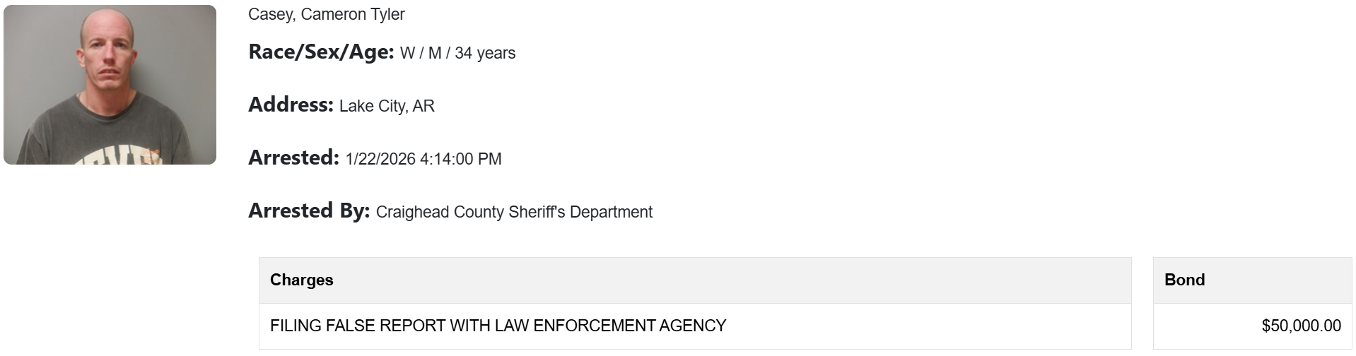Click the Arrested label

point(293,158)
